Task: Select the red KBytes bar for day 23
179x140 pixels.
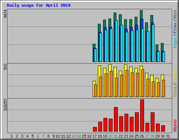Action: point(126,123)
